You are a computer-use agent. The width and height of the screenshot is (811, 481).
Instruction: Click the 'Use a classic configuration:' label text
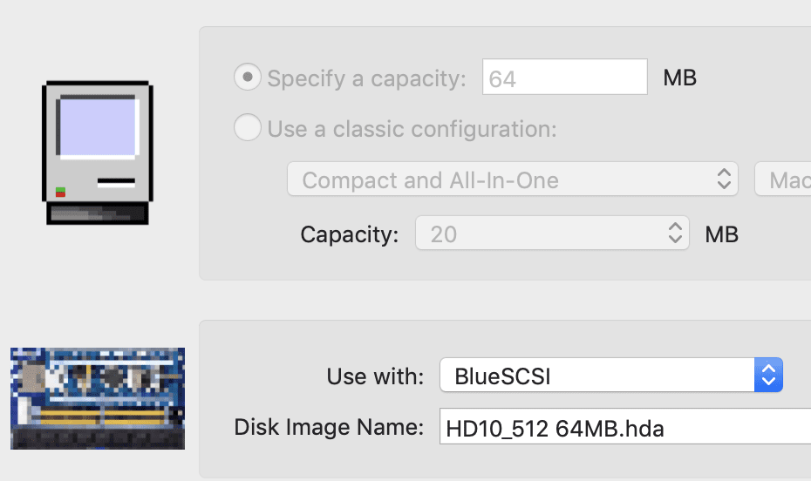pos(412,129)
